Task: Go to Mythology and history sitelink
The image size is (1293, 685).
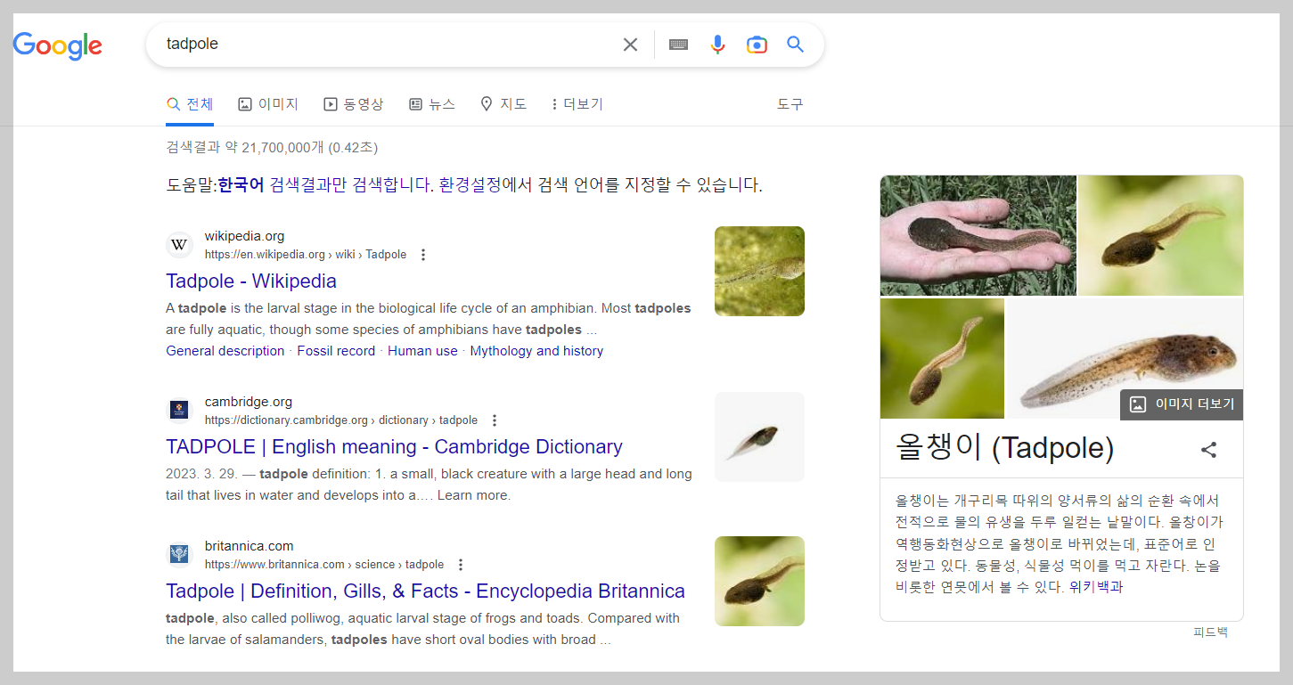Action: tap(536, 351)
